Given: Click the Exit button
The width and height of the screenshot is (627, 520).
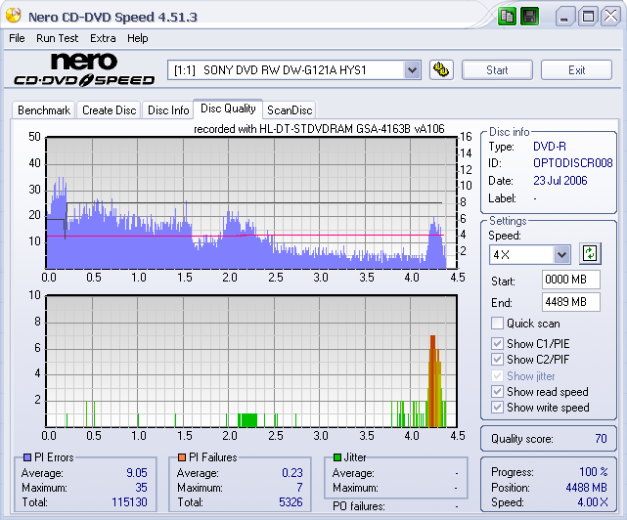Looking at the screenshot, I should point(576,70).
